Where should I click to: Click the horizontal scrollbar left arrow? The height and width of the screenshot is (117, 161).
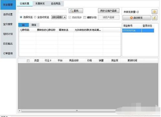19,111
